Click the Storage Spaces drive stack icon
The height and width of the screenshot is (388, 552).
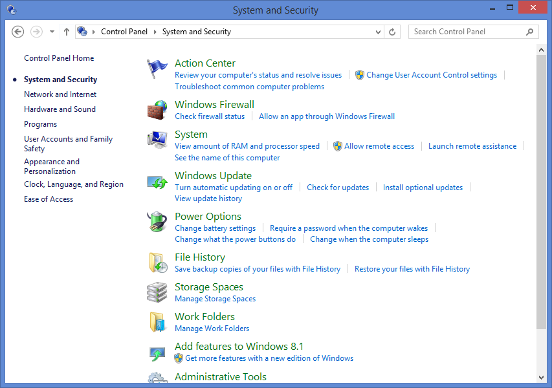click(x=156, y=291)
